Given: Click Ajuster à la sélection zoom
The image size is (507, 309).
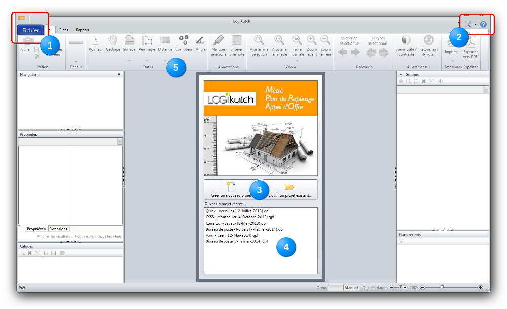Looking at the screenshot, I should [x=259, y=46].
